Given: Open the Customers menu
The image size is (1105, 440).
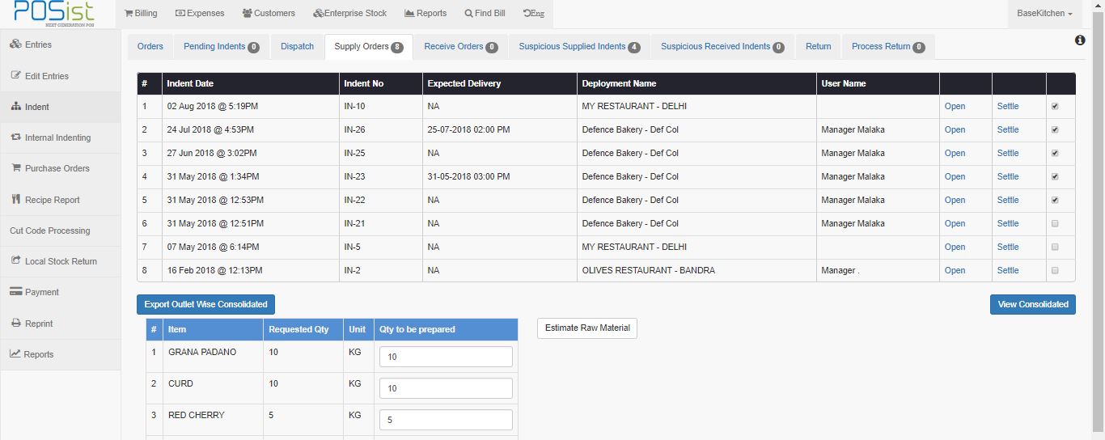Looking at the screenshot, I should tap(269, 13).
